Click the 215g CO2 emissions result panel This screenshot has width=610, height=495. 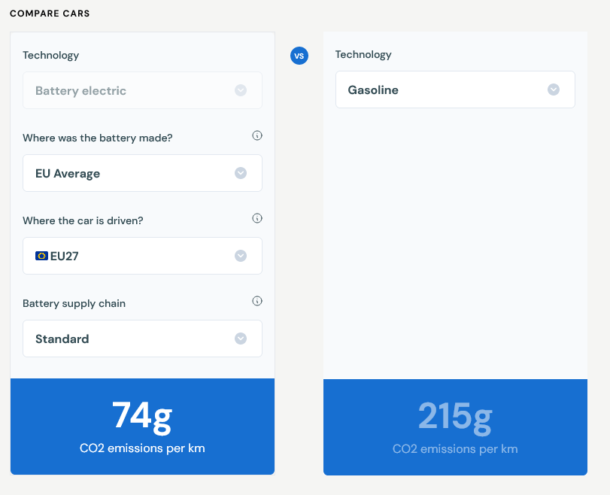point(455,427)
